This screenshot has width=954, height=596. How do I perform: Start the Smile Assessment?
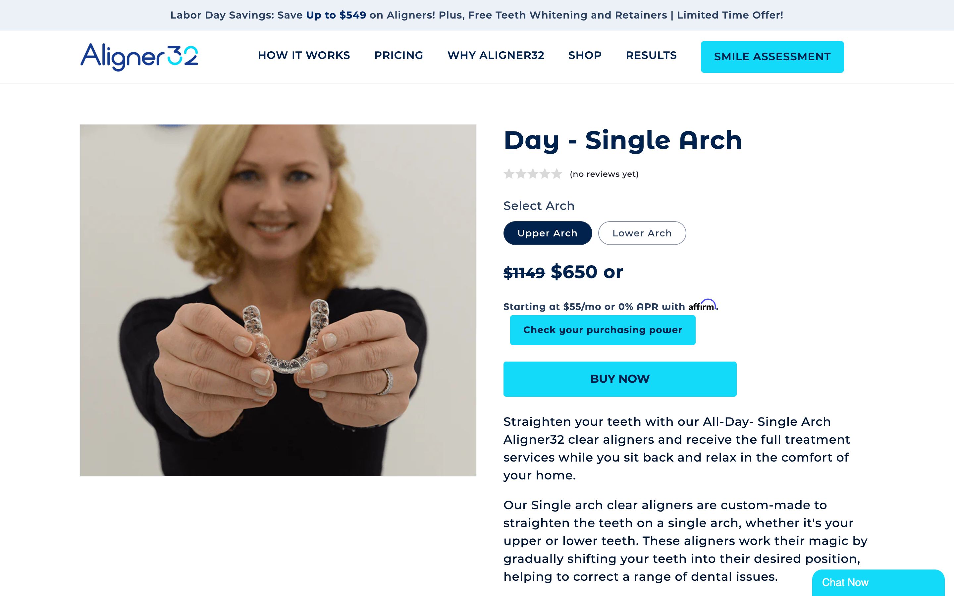point(772,57)
